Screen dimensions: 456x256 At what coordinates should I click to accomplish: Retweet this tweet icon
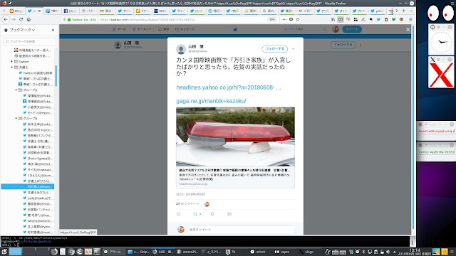(x=195, y=214)
